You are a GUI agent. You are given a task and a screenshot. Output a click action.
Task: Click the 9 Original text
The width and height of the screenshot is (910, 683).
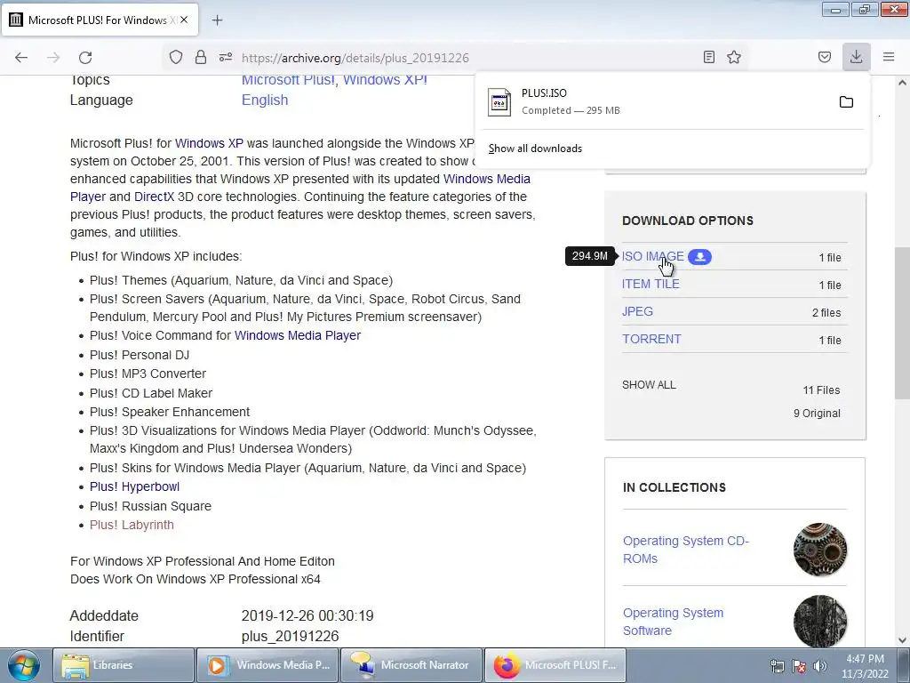817,414
